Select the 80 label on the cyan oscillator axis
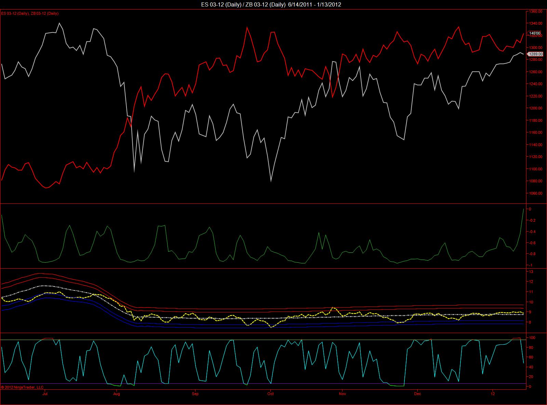The image size is (547, 405). 531,348
